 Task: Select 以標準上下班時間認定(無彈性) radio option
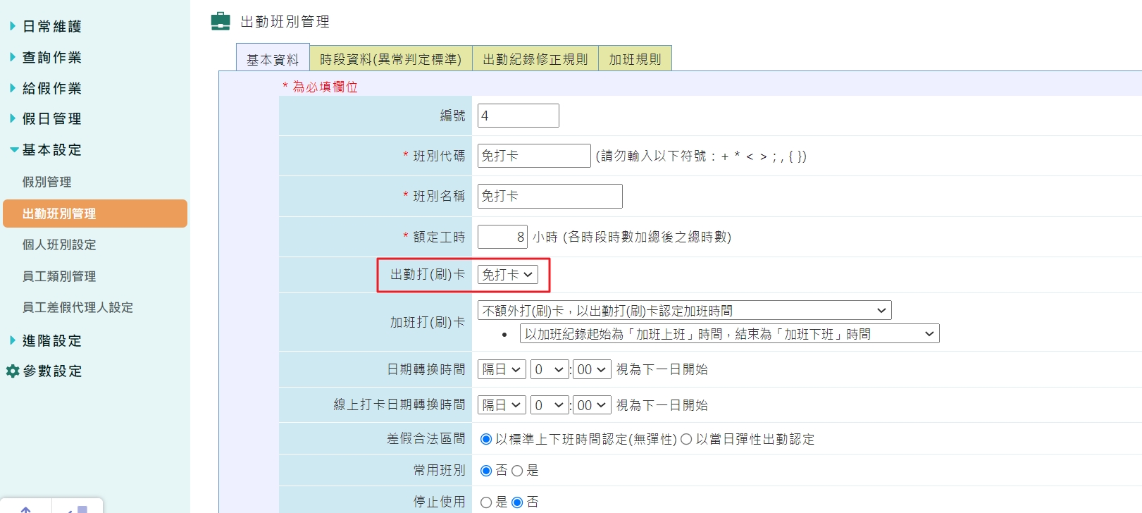tap(486, 439)
